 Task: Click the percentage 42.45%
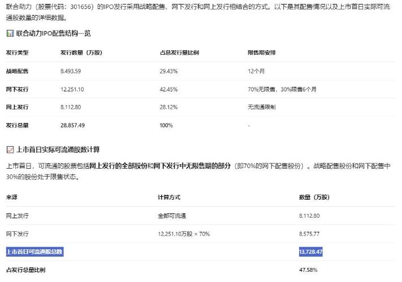click(x=168, y=90)
